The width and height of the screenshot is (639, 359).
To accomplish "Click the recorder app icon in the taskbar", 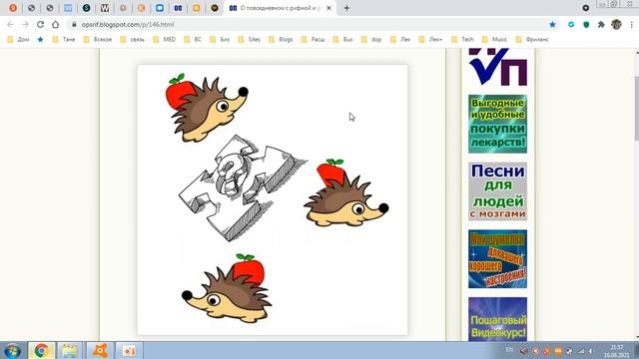I will pos(129,350).
